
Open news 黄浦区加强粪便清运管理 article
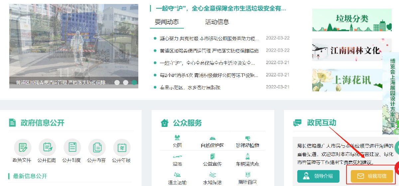click(209, 50)
